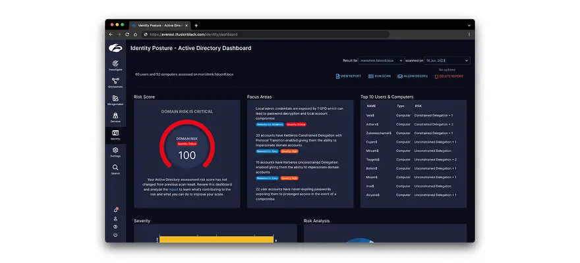Open the browser three-dot menu
Image resolution: width=580 pixels, height=263 pixels.
click(469, 34)
